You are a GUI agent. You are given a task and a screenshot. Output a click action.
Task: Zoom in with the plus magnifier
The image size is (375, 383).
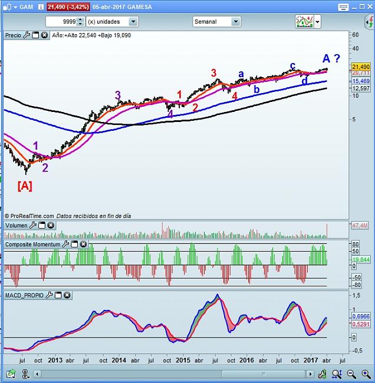[366, 374]
